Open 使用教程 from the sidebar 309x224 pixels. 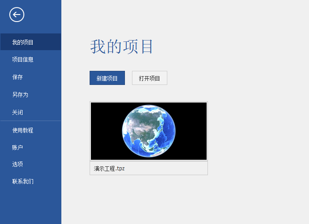23,130
